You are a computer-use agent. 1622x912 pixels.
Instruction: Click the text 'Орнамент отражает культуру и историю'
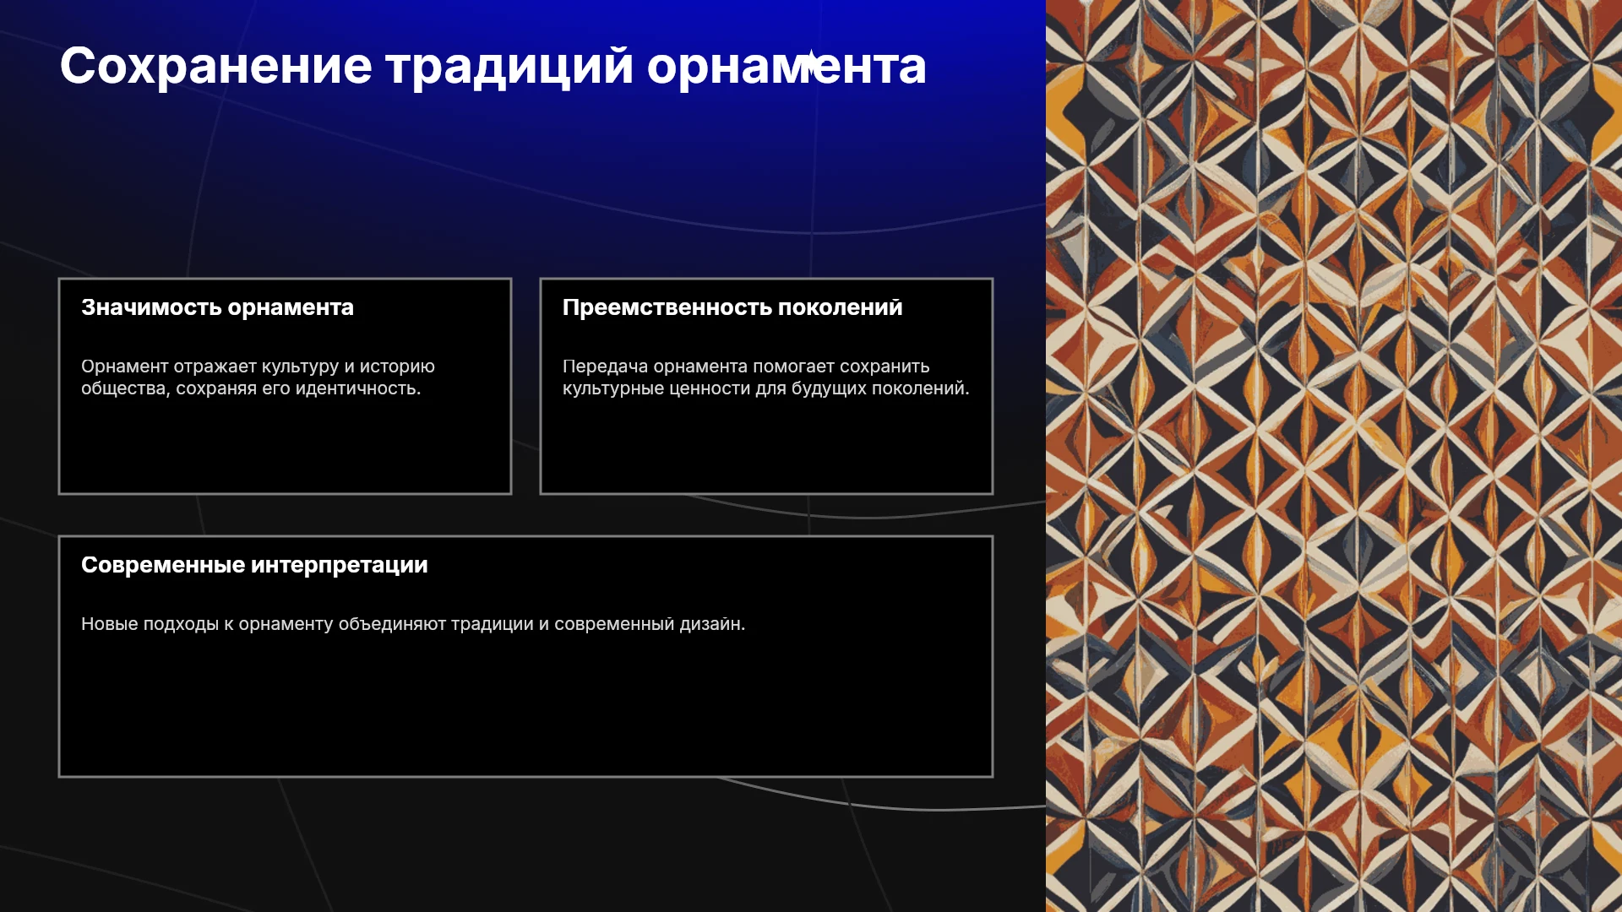tap(258, 366)
